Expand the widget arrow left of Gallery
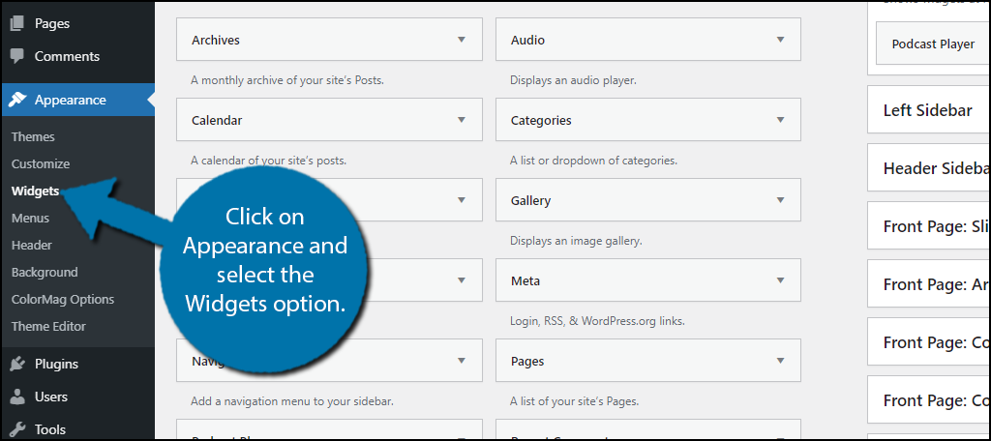The image size is (991, 441). (x=462, y=199)
